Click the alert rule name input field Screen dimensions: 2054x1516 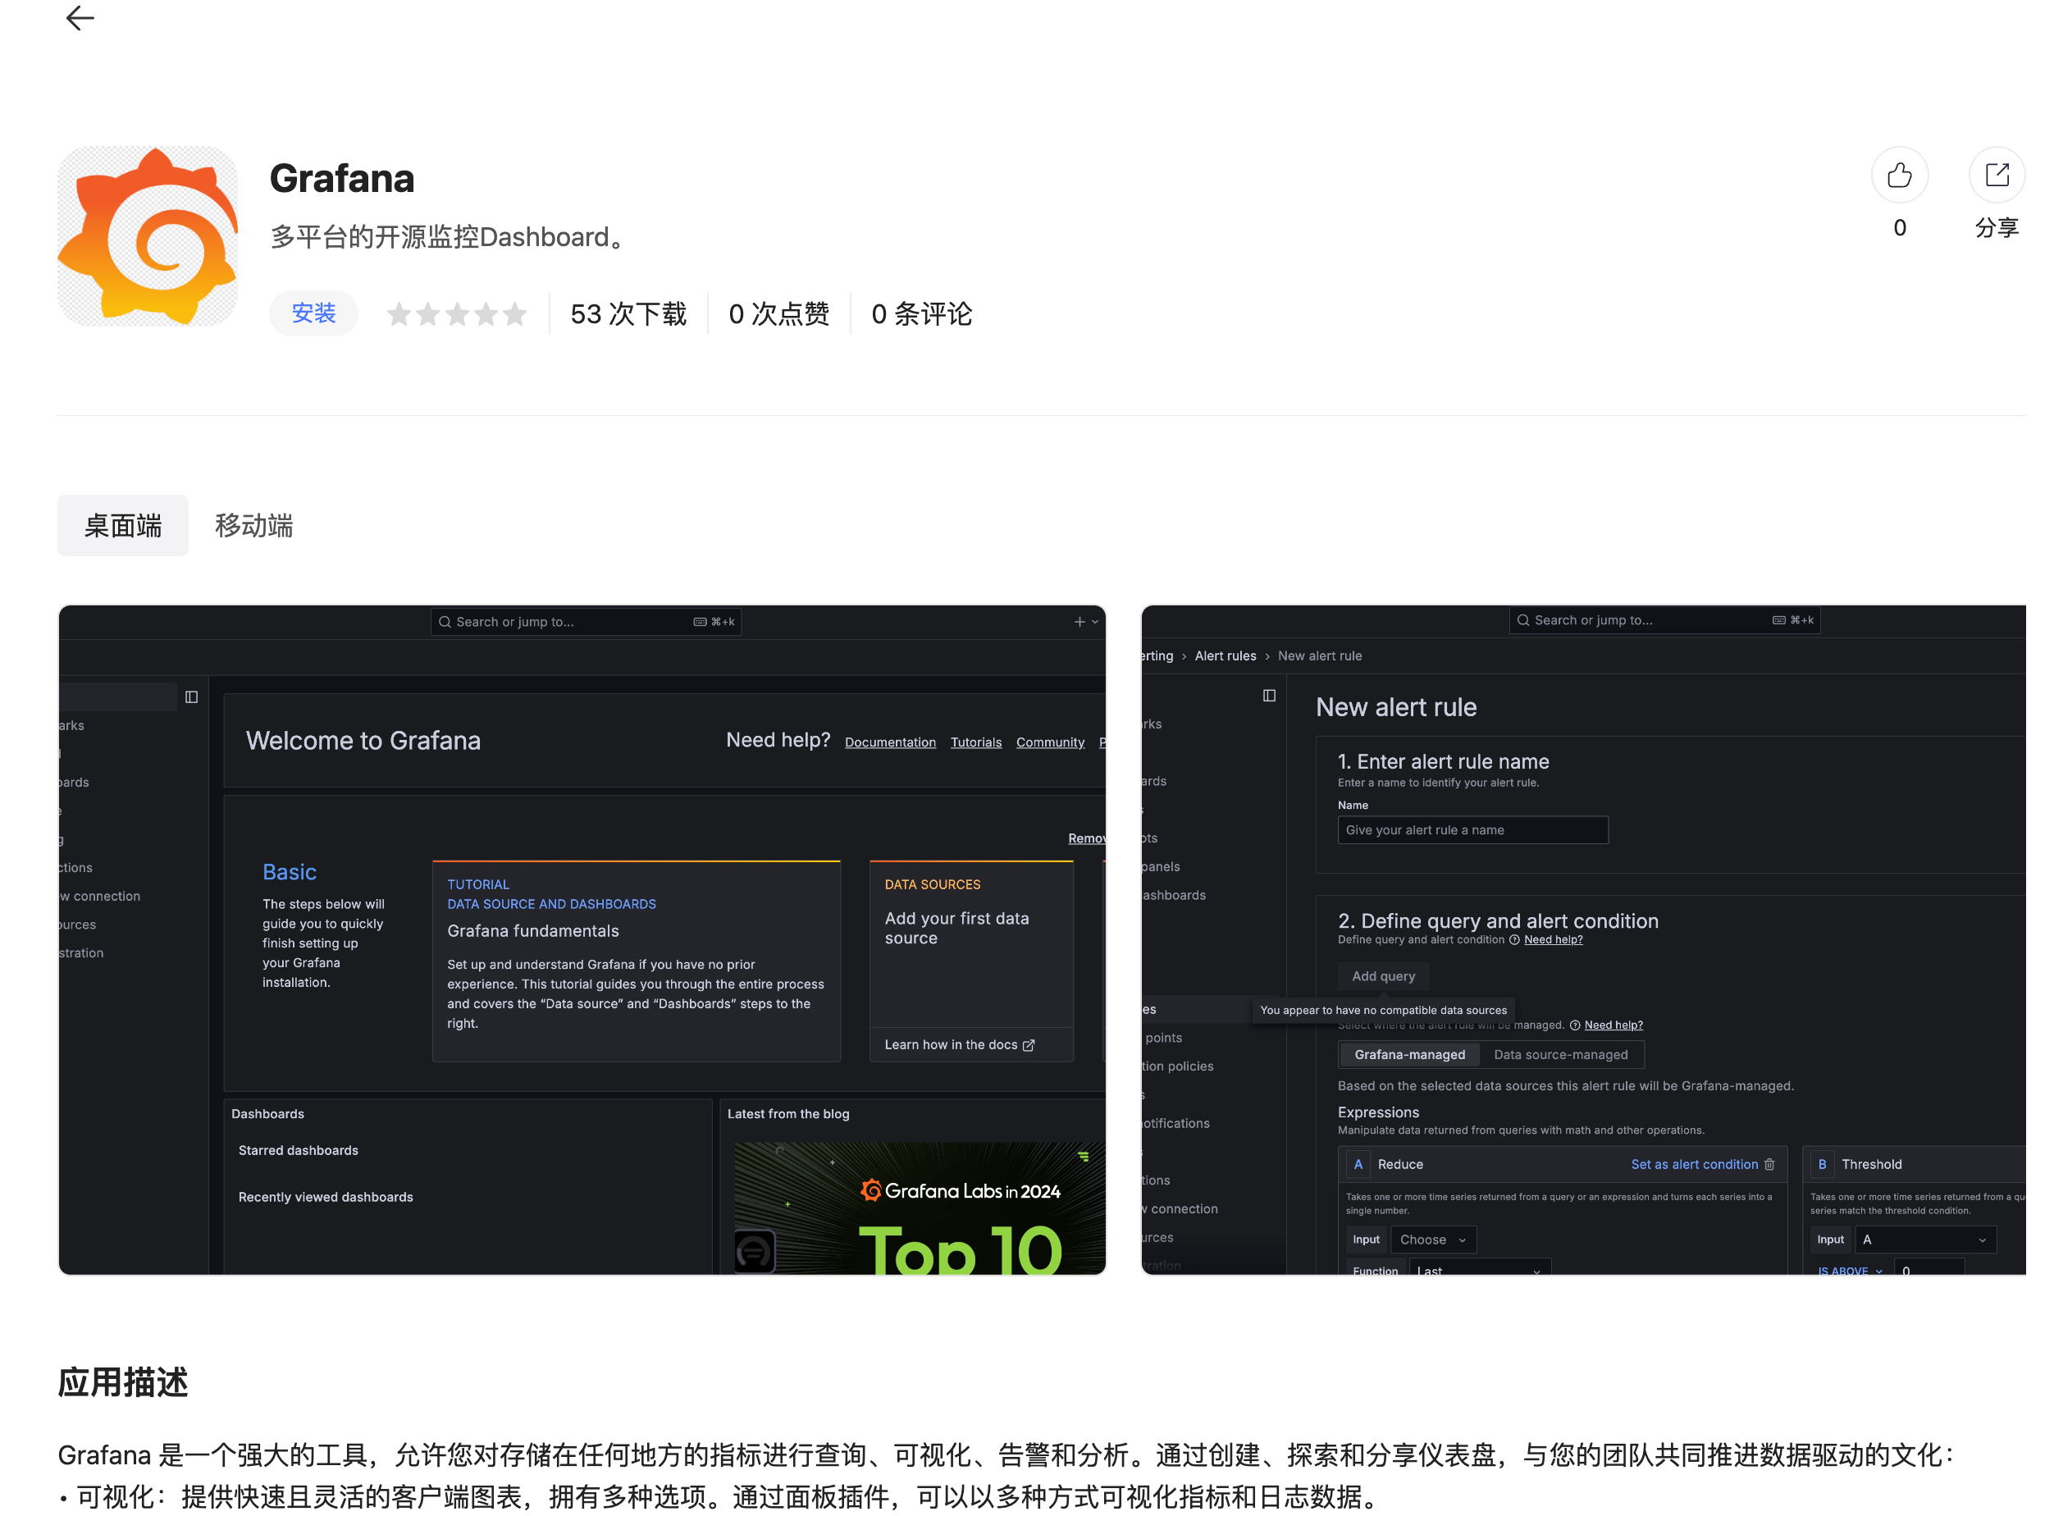[x=1472, y=830]
